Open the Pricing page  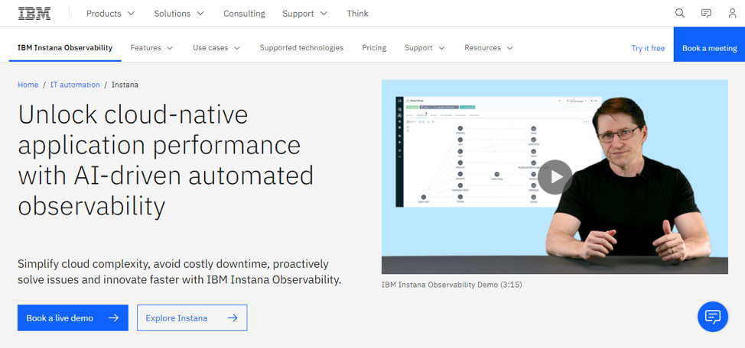click(x=374, y=47)
